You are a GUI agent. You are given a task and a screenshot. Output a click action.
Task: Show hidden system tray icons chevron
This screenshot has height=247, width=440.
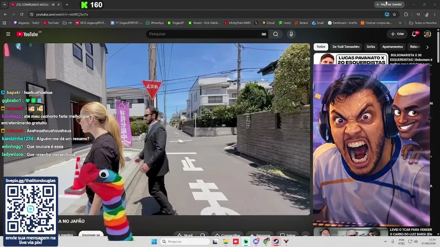click(385, 242)
